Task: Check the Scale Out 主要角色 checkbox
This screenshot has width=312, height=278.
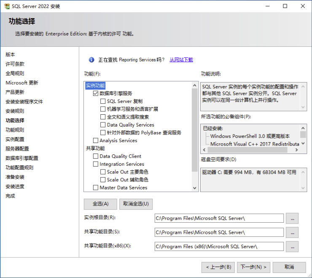Action: tap(103, 172)
